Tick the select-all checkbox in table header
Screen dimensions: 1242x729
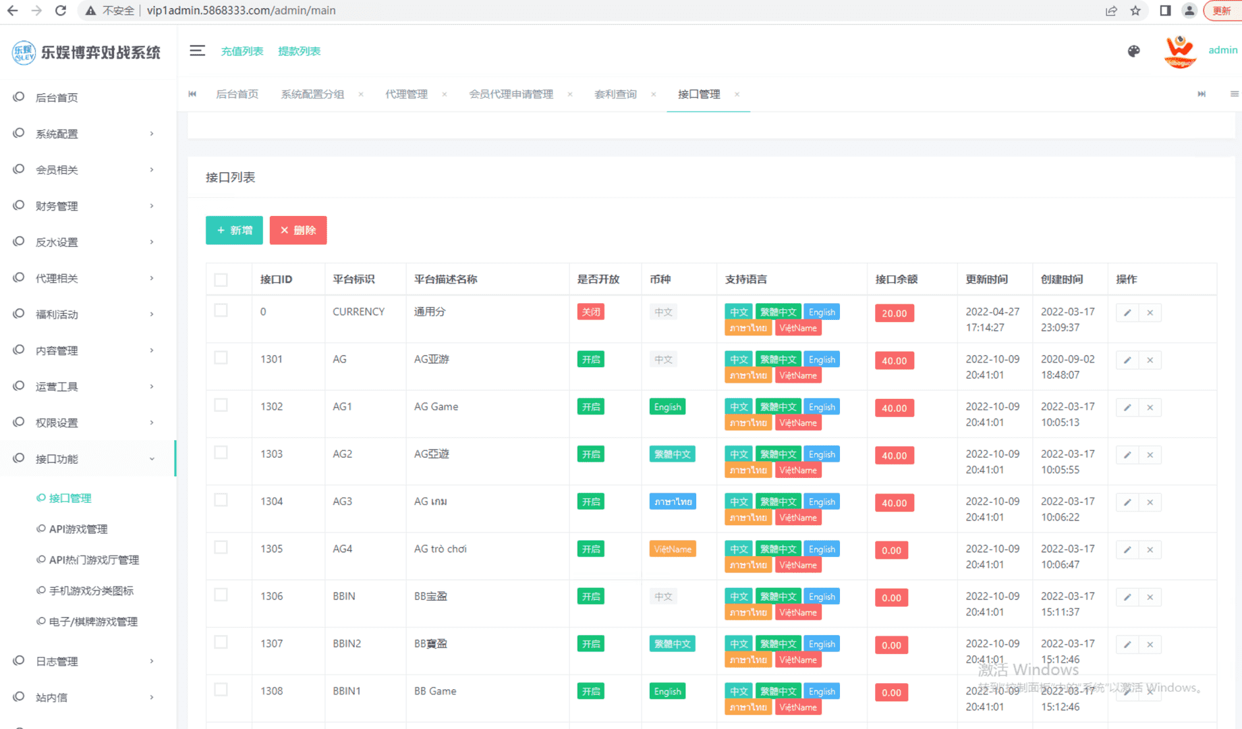(x=221, y=279)
